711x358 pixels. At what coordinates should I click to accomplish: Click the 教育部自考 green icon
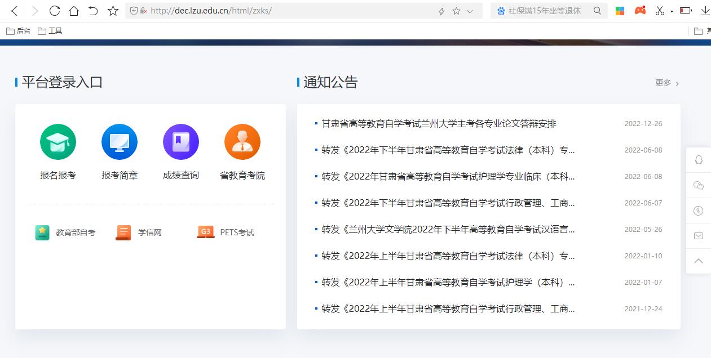click(42, 232)
